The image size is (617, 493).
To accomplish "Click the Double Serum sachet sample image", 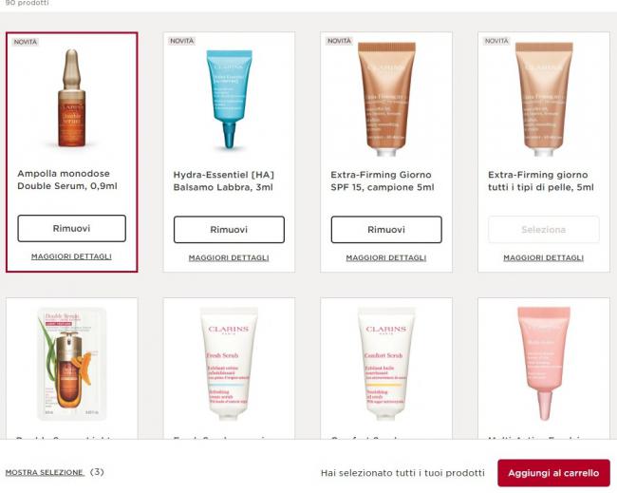I will [71, 364].
